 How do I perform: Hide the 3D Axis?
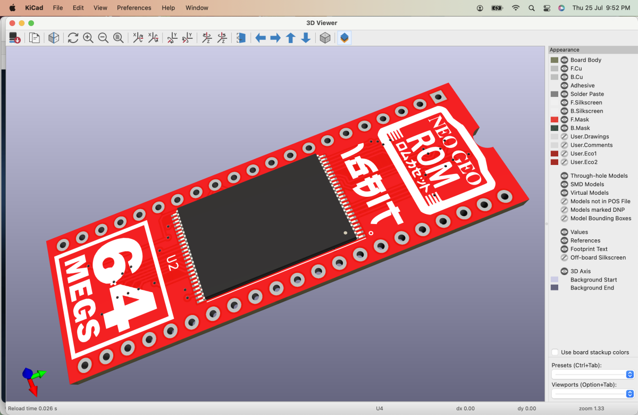tap(565, 271)
